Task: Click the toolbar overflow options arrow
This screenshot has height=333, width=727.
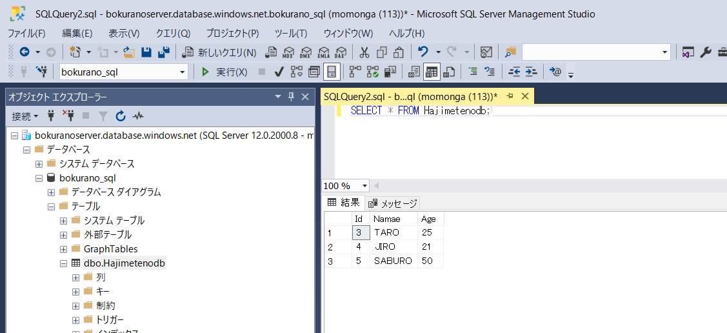Action: click(571, 75)
